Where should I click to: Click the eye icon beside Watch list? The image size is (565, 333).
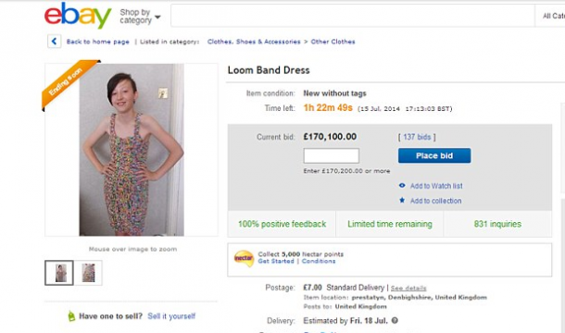[402, 186]
